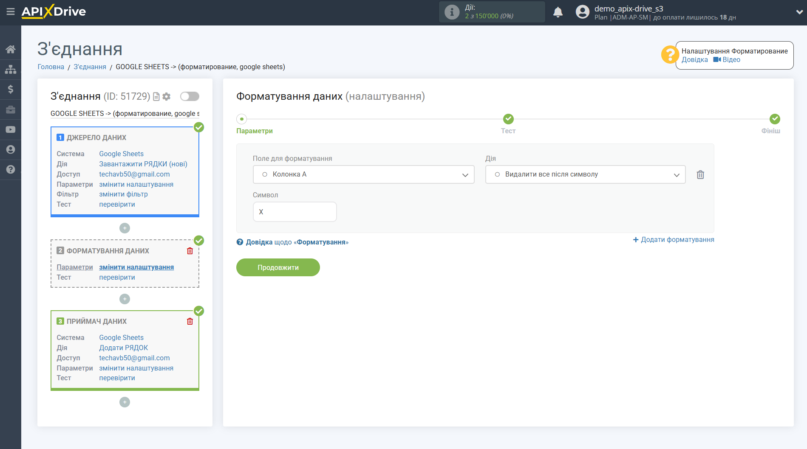
Task: Expand the user account menu chevron
Action: pos(799,12)
